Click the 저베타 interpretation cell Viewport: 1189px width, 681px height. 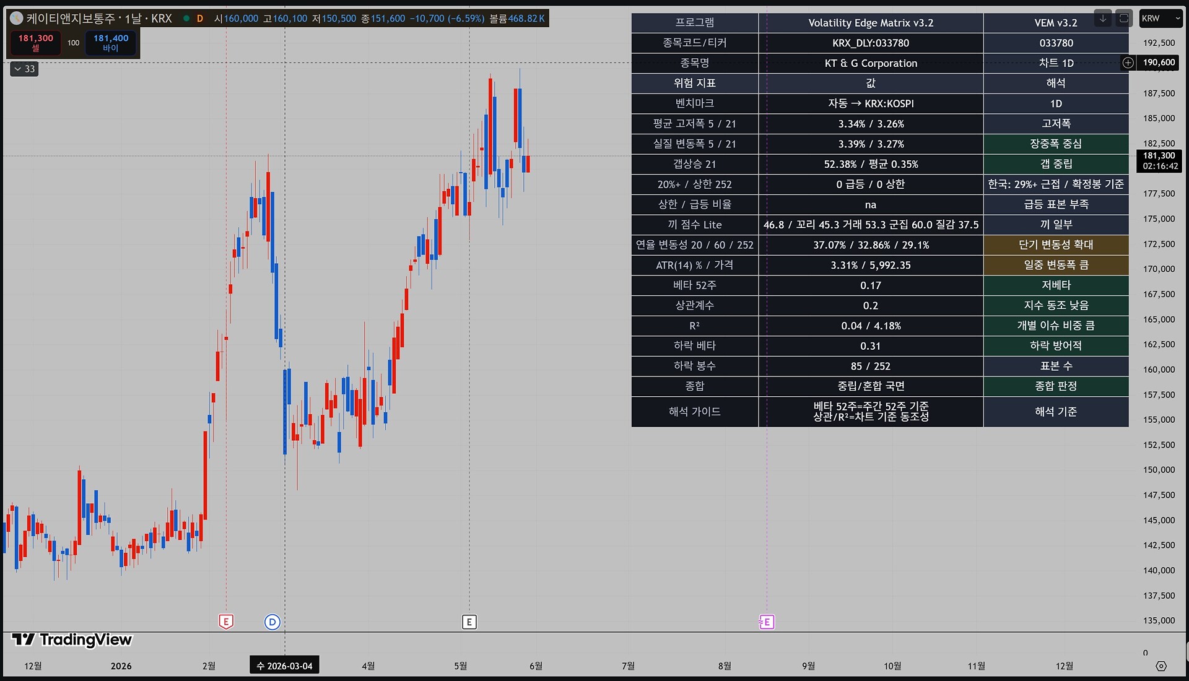pyautogui.click(x=1056, y=285)
